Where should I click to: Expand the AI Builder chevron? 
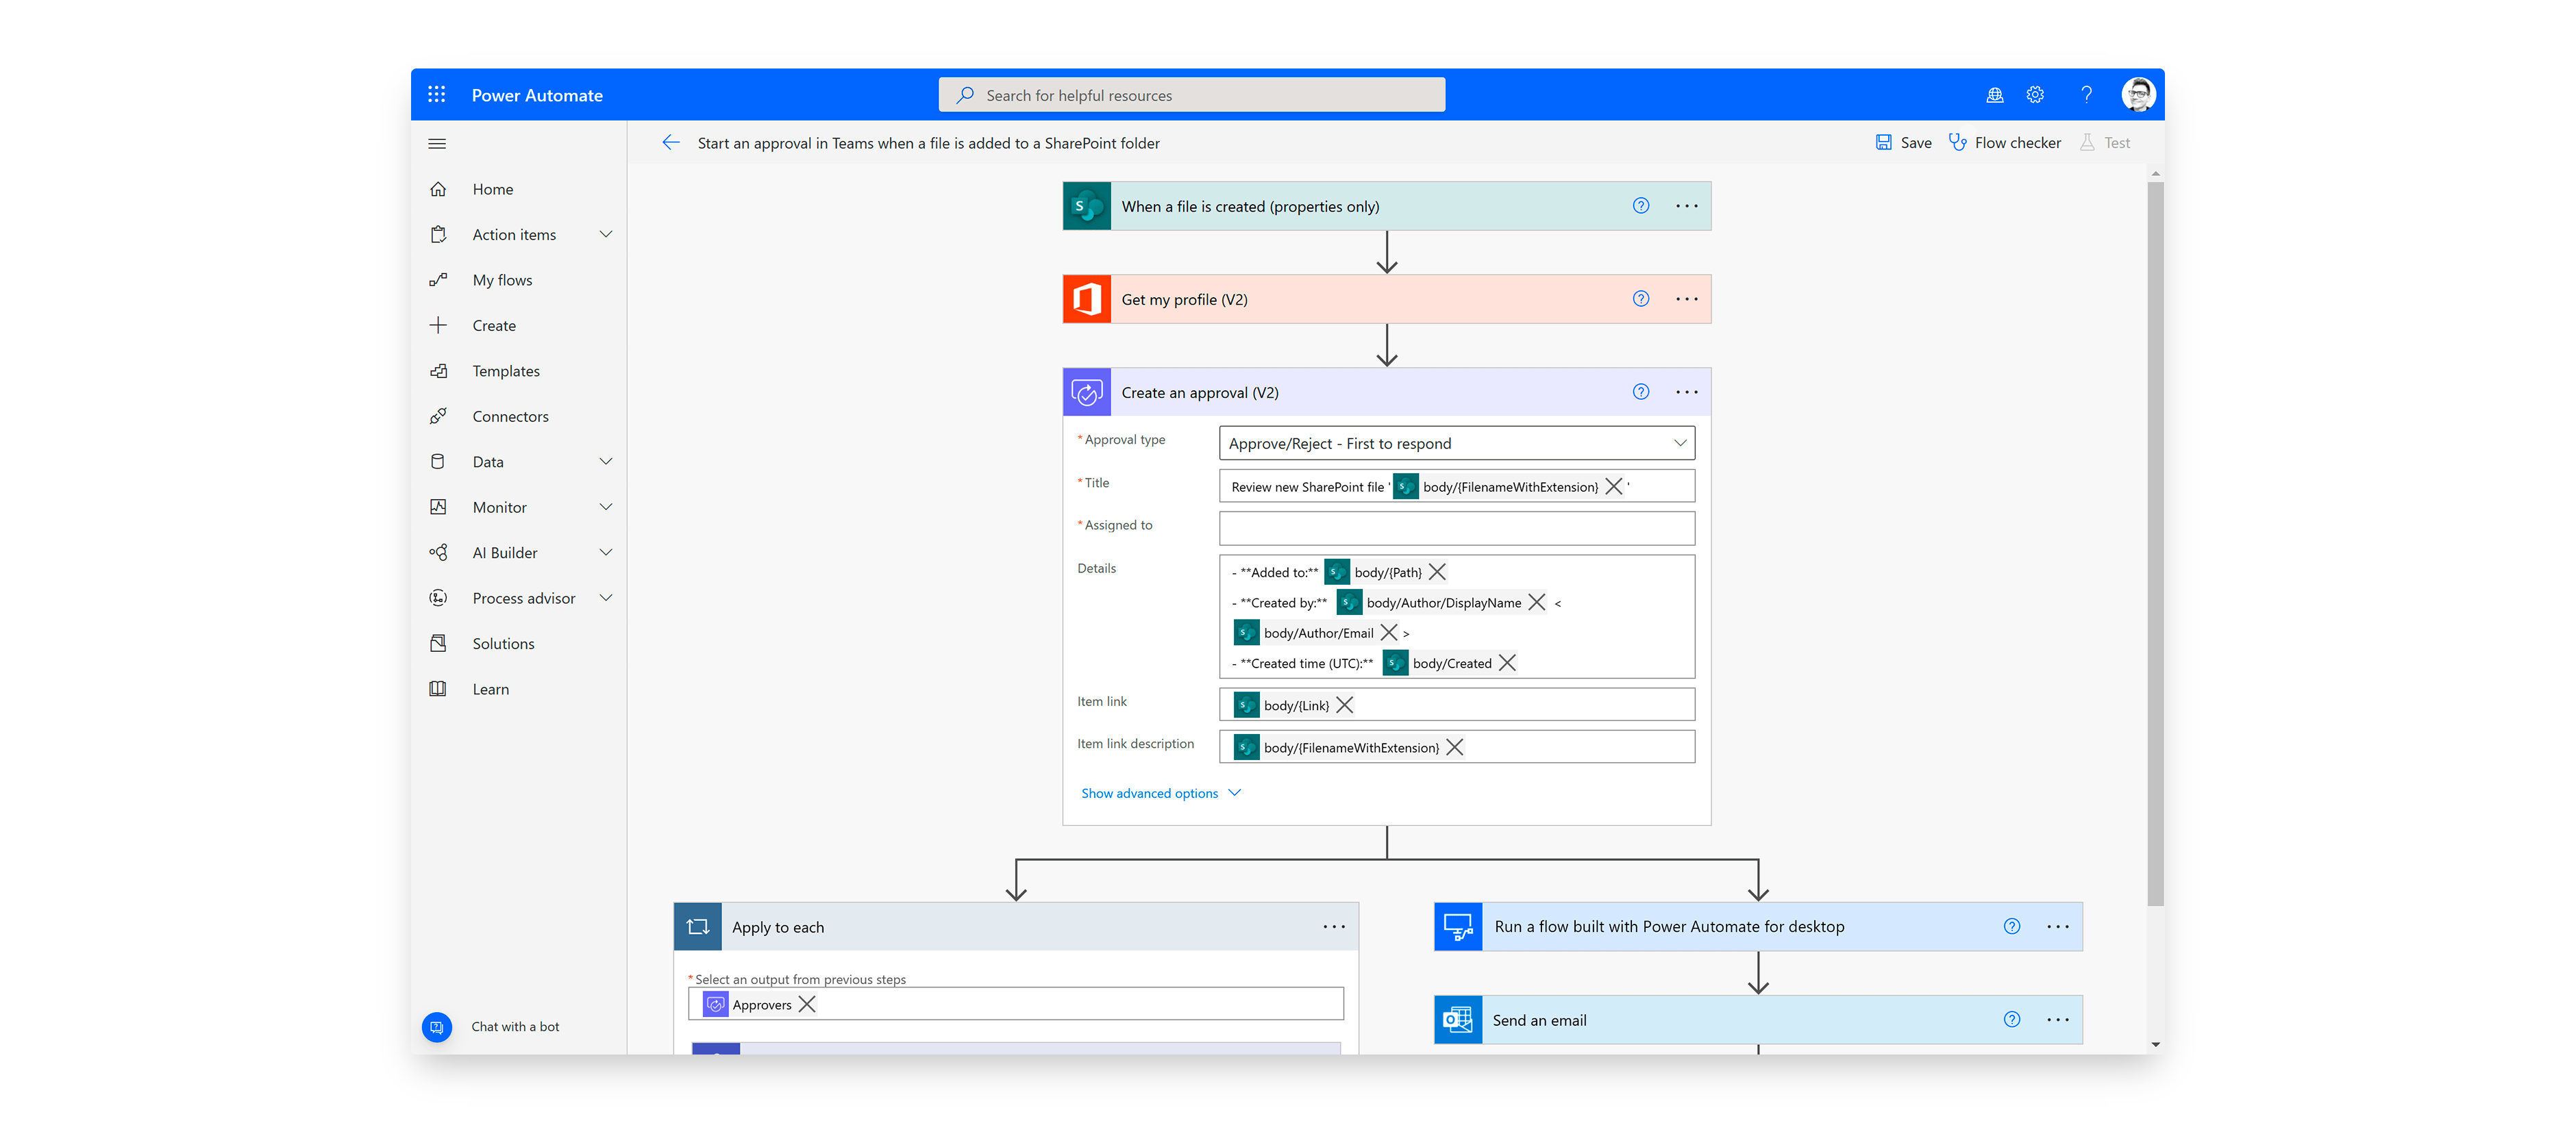point(605,553)
